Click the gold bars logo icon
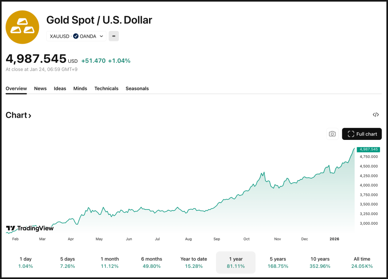This screenshot has width=388, height=279. (x=22, y=27)
